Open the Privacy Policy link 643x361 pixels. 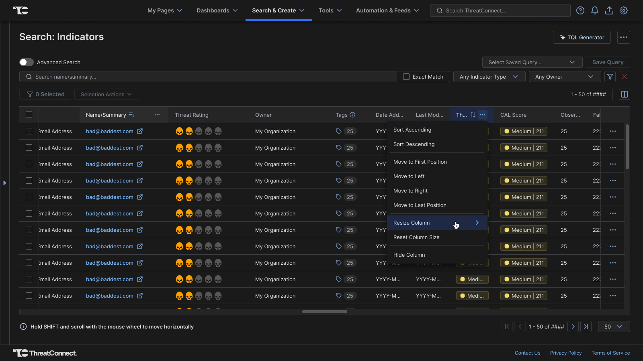coord(566,353)
